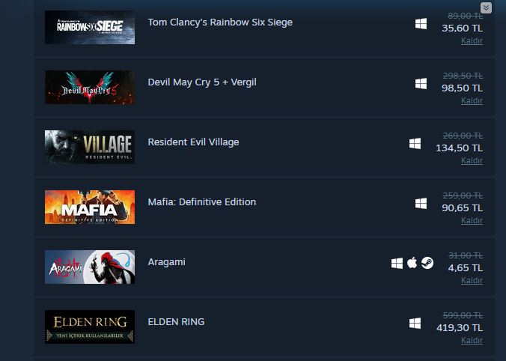Open the Aragami game title
The width and height of the screenshot is (506, 361).
(166, 262)
